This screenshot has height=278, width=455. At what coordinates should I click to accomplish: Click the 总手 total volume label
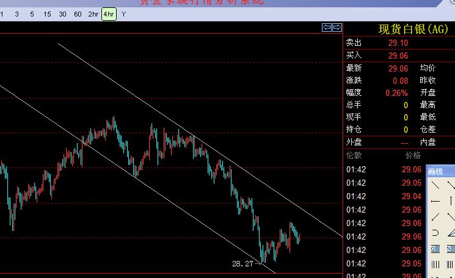point(354,104)
